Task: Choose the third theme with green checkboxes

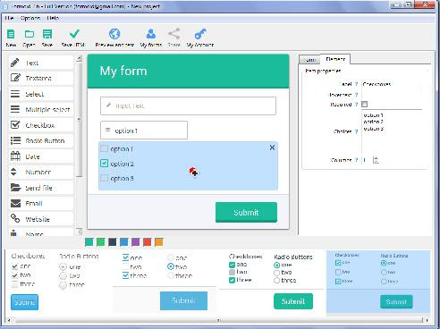Action: tap(271, 282)
